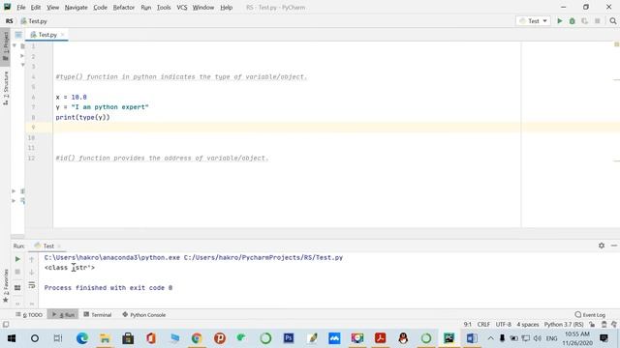Run the Test configuration with green play
This screenshot has height=348, width=620.
pyautogui.click(x=560, y=21)
